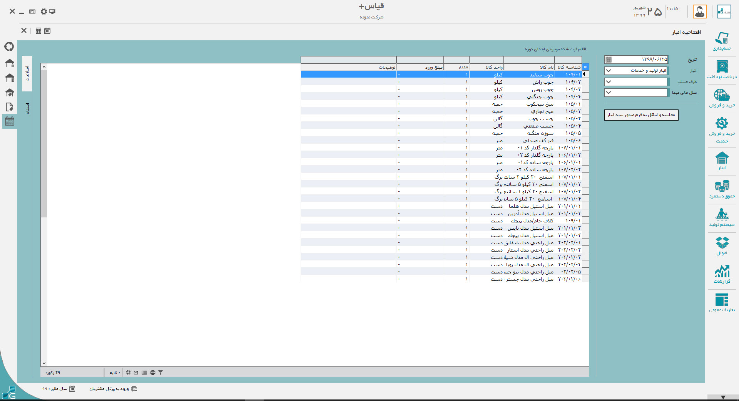Open the calendar icon in form toolbar
Viewport: 739px width, 401px height.
(x=47, y=31)
